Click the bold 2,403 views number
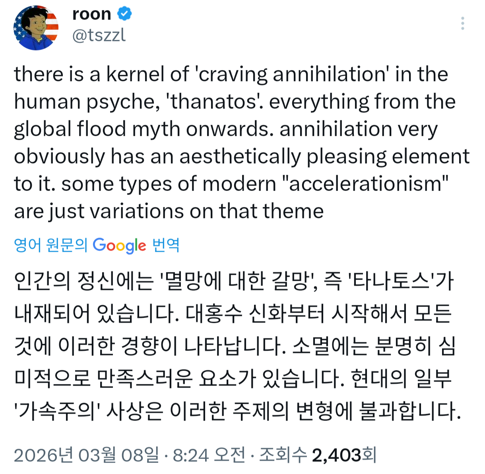Screen dimensions: 485x474 coord(336,455)
